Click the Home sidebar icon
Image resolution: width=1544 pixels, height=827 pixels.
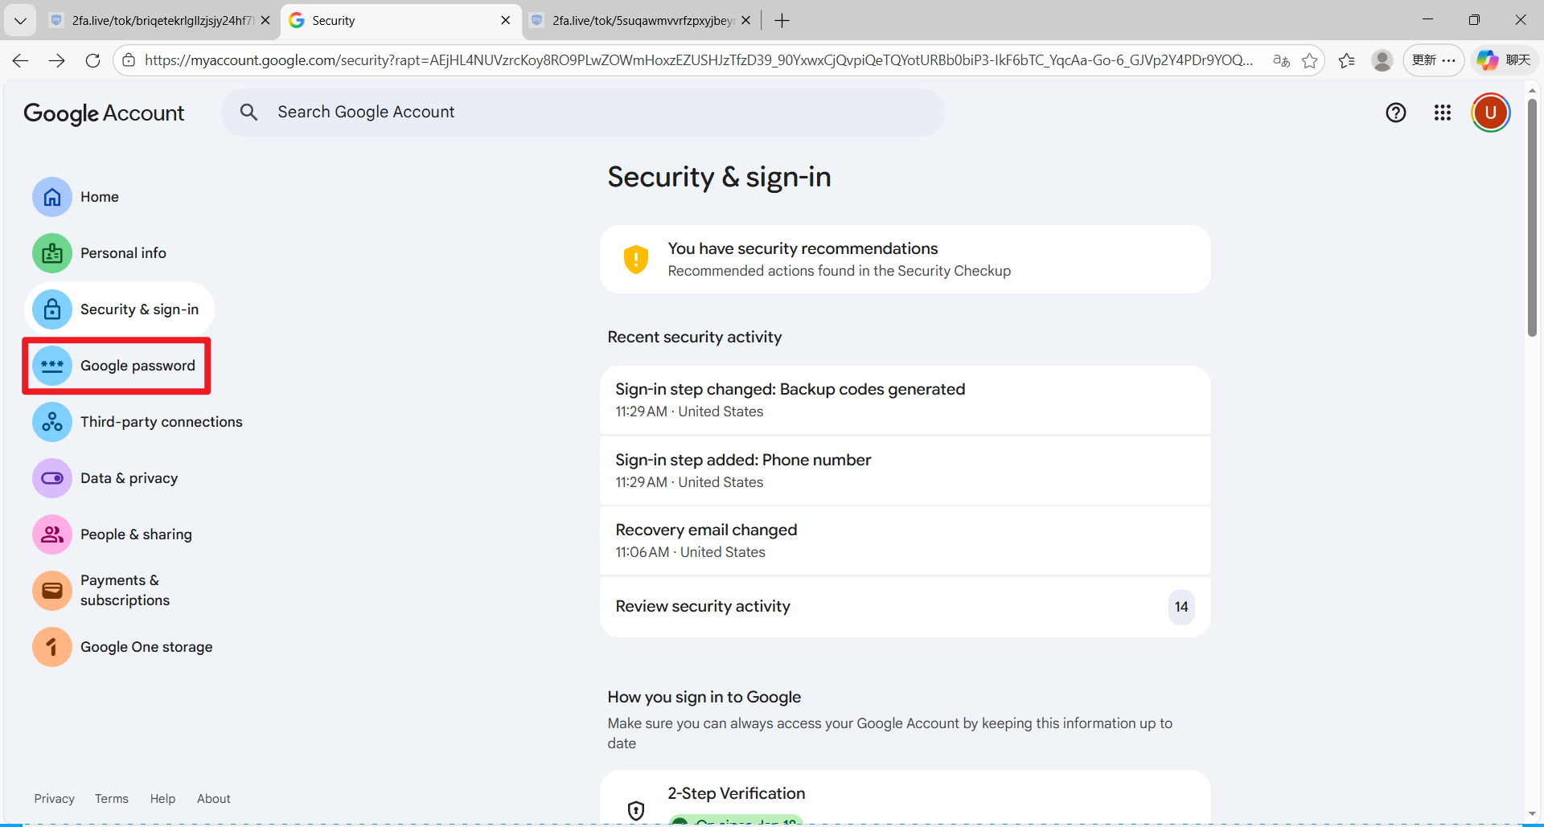[52, 197]
